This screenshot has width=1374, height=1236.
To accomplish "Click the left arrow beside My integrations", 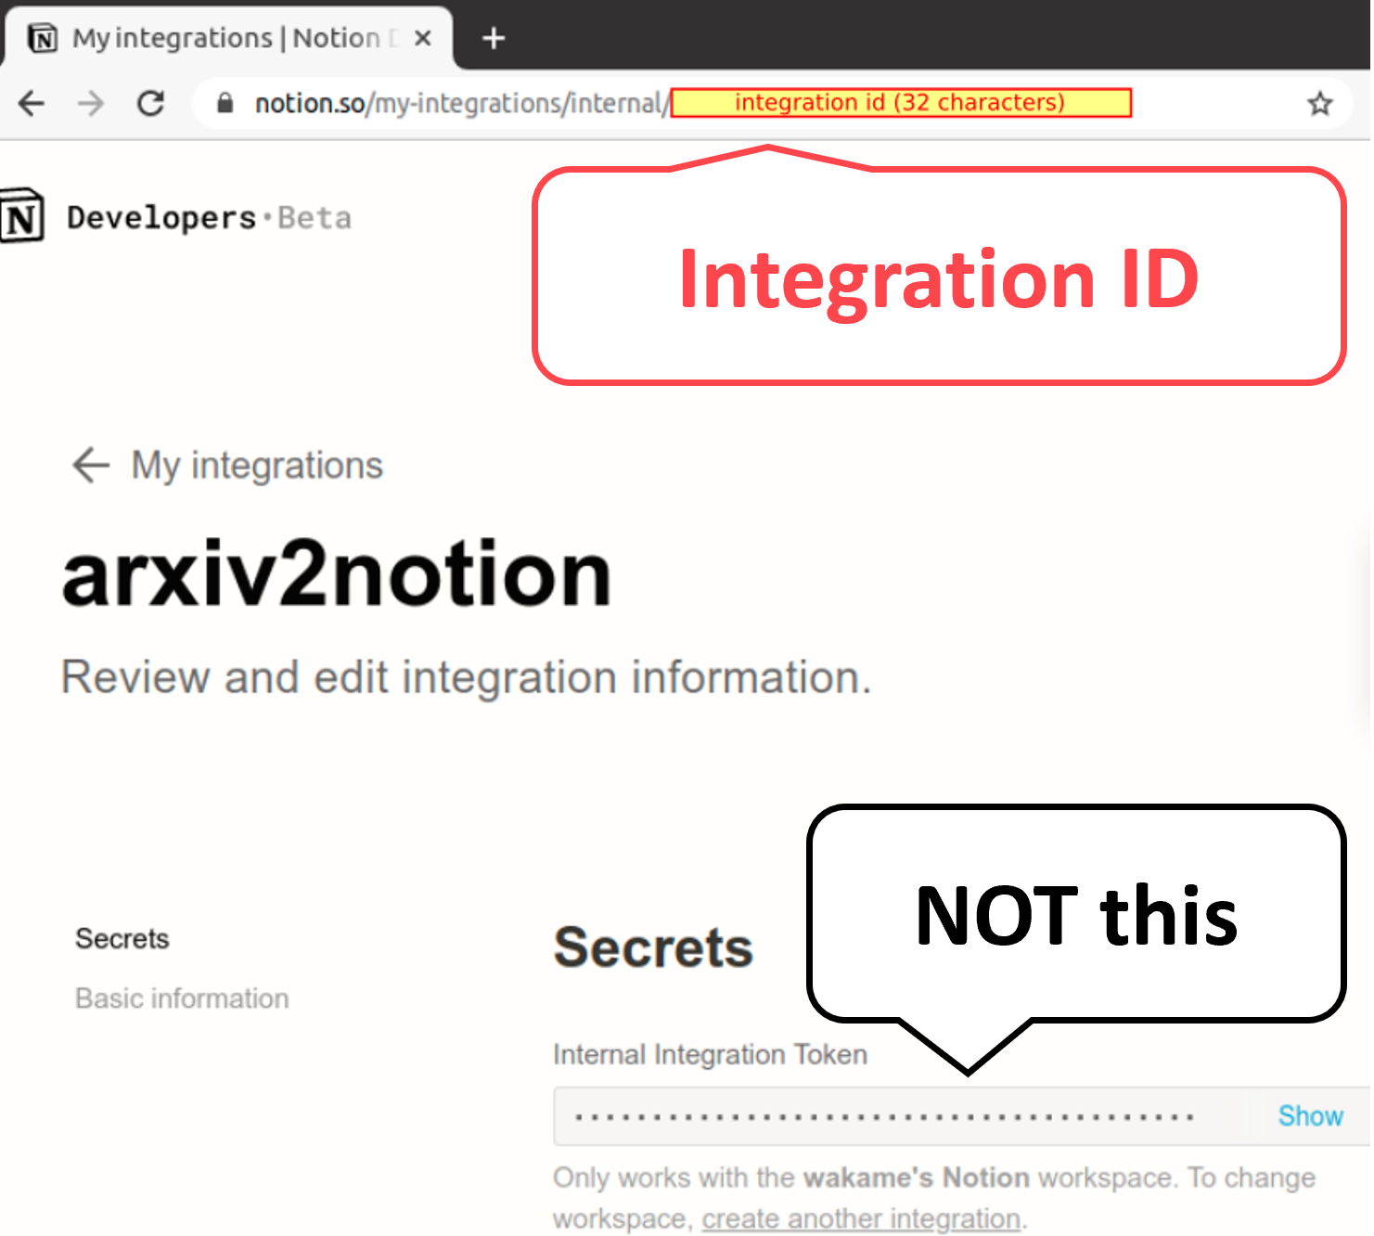I will coord(91,465).
